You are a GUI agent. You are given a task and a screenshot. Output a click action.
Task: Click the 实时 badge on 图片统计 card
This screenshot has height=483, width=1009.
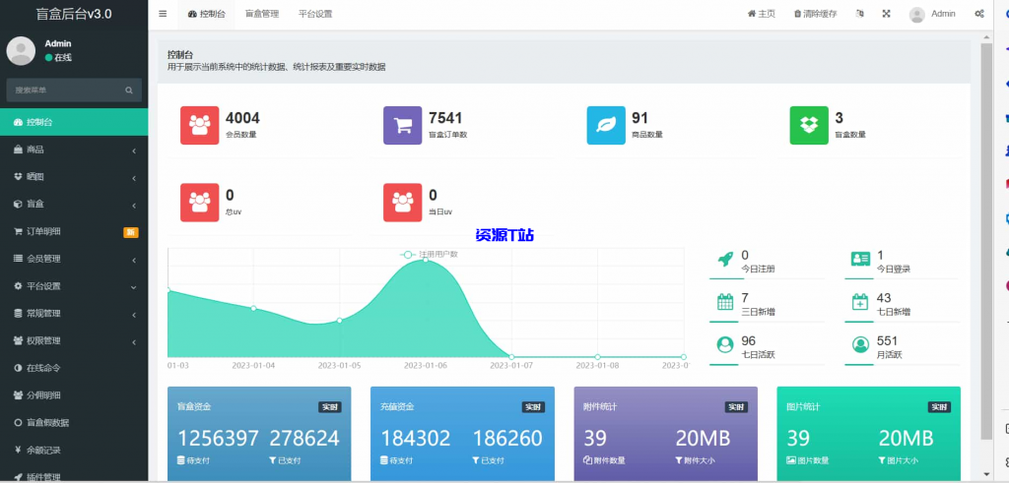coord(939,407)
